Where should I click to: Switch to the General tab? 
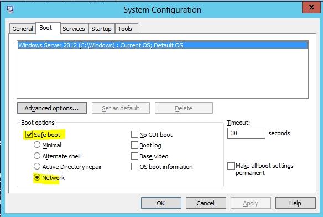pyautogui.click(x=23, y=29)
